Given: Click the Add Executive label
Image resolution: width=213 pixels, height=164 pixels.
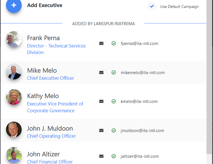Looking at the screenshot, I should point(45,5).
